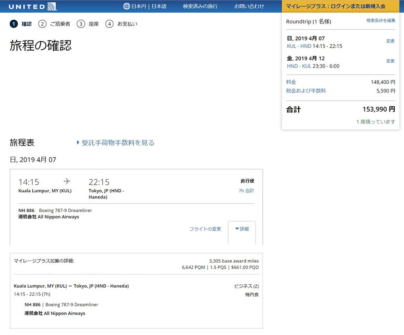Select step 1 確認
This screenshot has height=335, width=404.
pyautogui.click(x=21, y=24)
